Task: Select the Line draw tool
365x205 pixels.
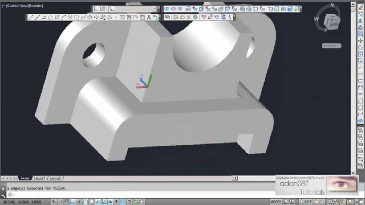Action: (x=31, y=17)
